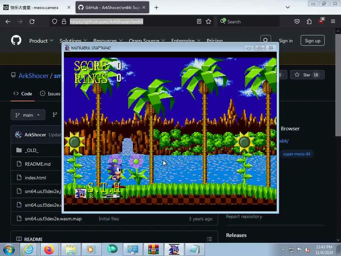Click Sign in
The image size is (341, 256).
pos(285,41)
